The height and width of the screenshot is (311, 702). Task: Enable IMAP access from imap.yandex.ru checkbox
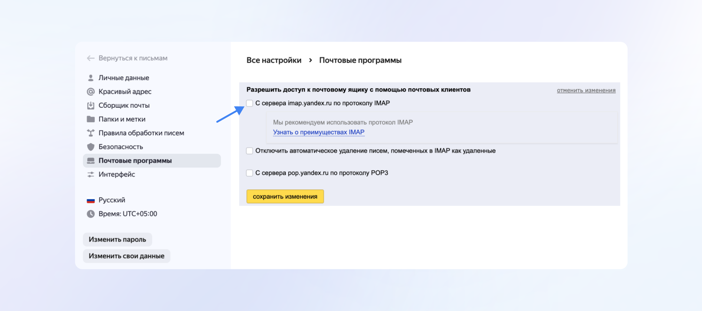point(249,103)
